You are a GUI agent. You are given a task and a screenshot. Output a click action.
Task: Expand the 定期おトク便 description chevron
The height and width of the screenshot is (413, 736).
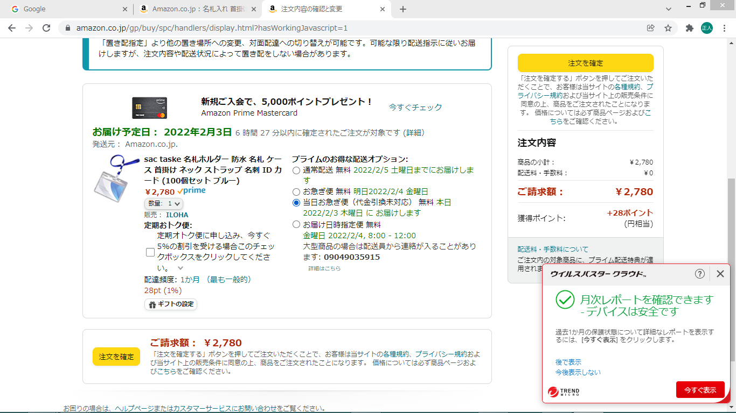[180, 268]
